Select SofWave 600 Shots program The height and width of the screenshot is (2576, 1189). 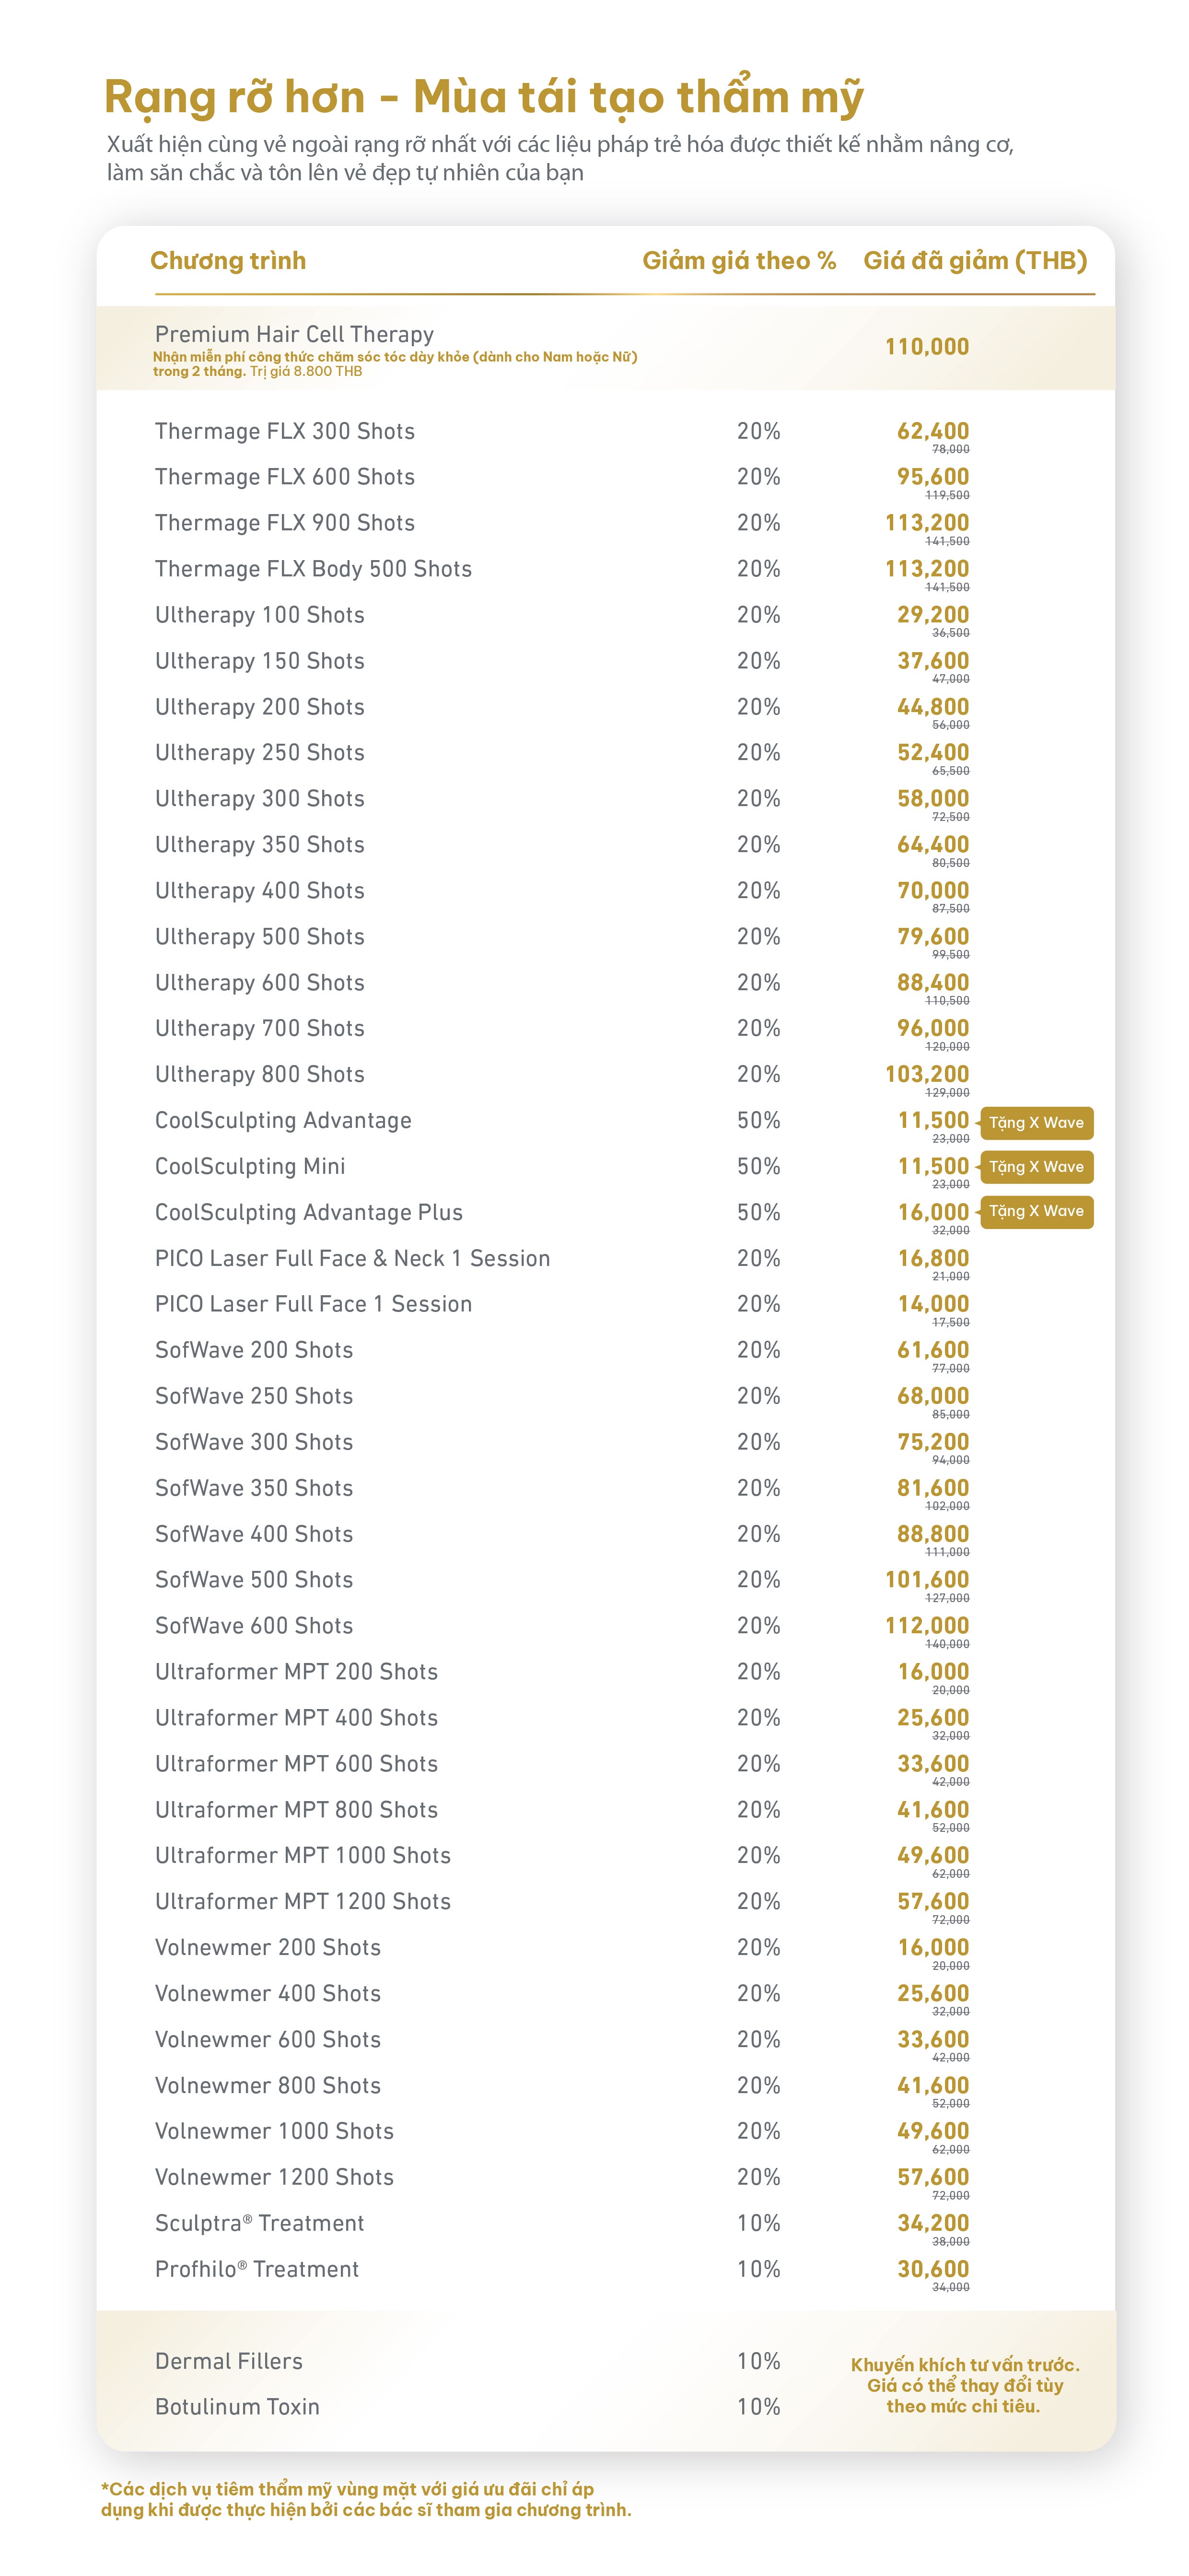254,1626
